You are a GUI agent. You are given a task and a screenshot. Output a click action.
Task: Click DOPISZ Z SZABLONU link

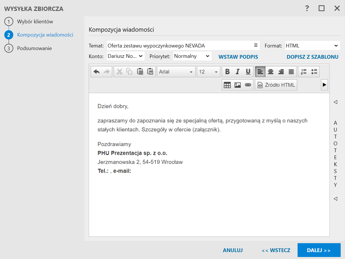pos(313,57)
